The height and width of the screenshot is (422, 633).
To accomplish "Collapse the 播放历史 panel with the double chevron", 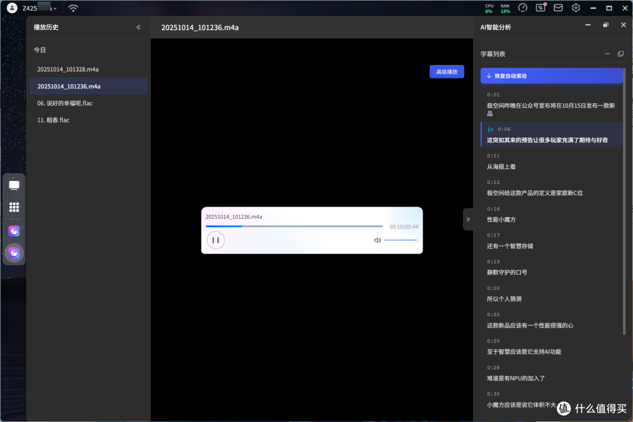I will point(138,27).
